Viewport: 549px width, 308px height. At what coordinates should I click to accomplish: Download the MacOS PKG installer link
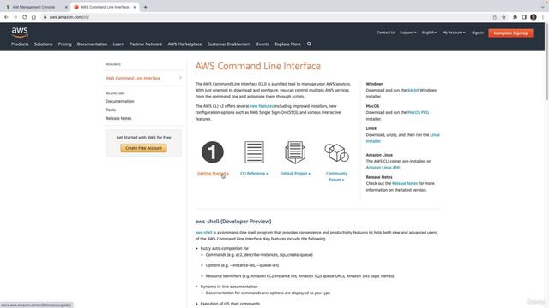click(x=418, y=112)
